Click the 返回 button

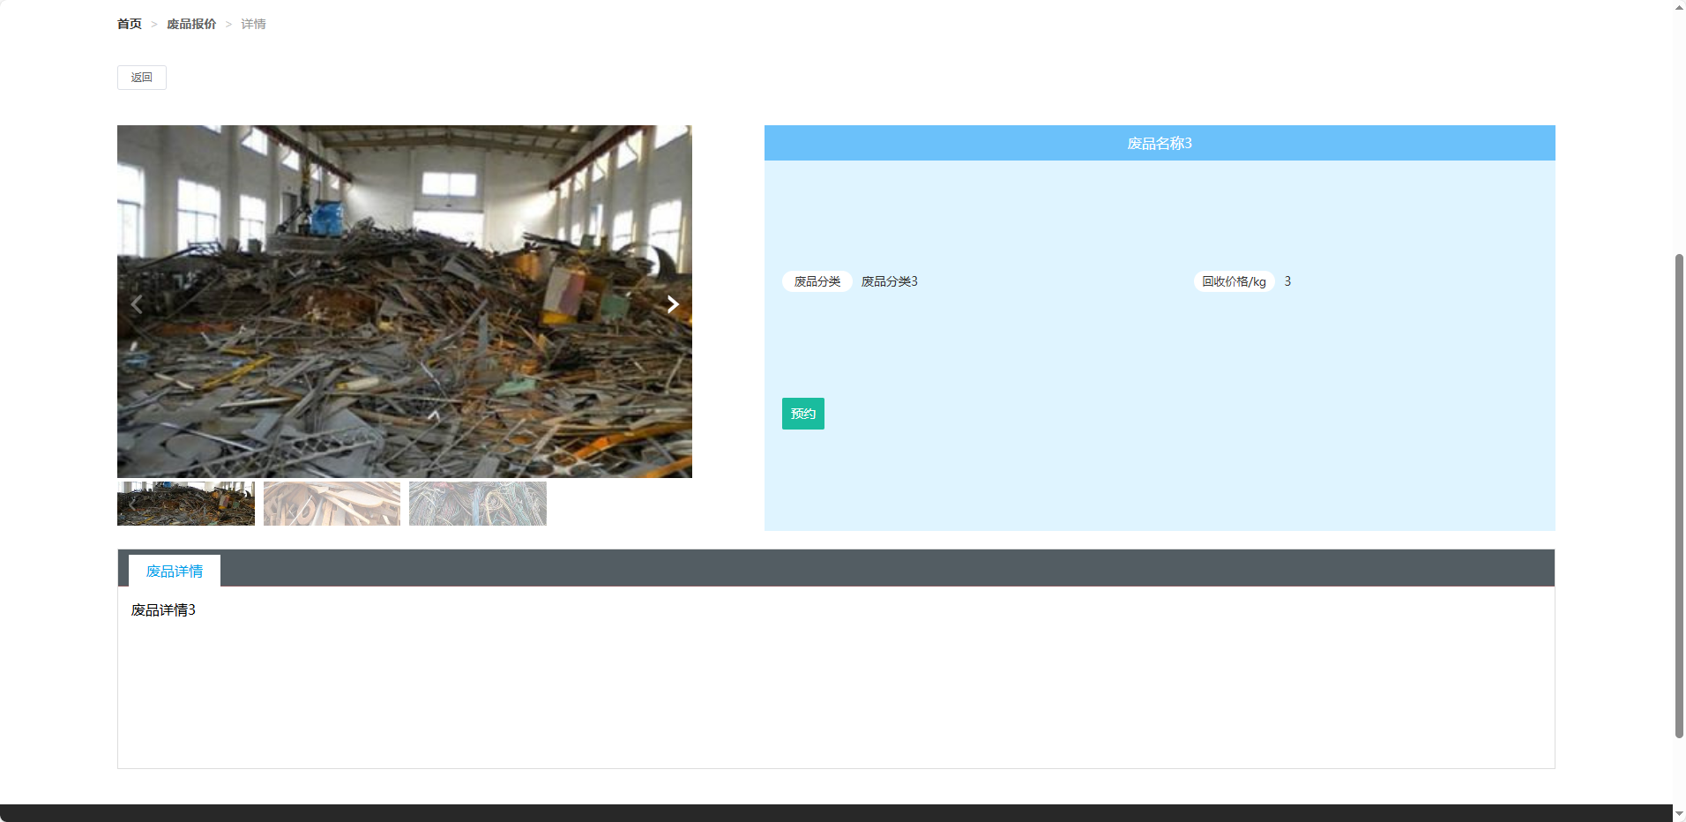pos(142,78)
